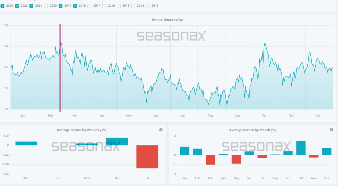Select the red Mar bar in monthly returns

(x=210, y=160)
